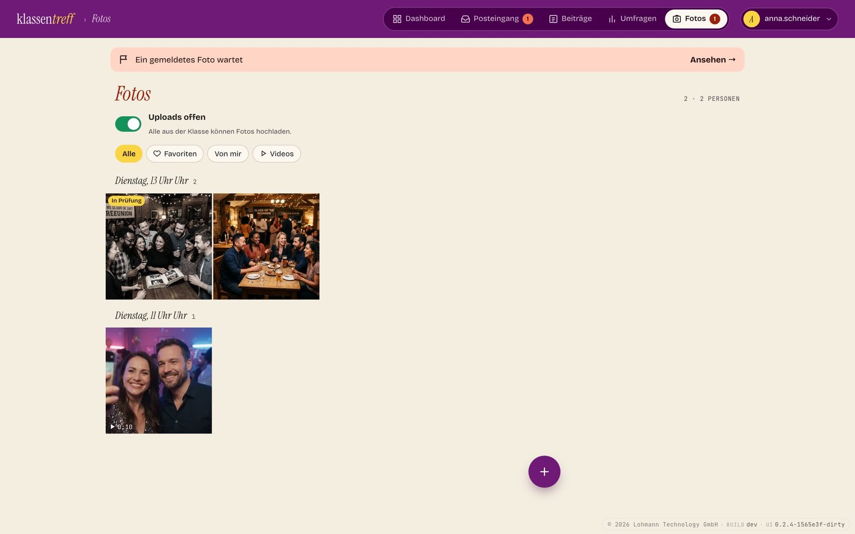Viewport: 855px width, 534px height.
Task: Click the 2026 Lohmann Technology GmbH footer text
Action: click(x=663, y=524)
